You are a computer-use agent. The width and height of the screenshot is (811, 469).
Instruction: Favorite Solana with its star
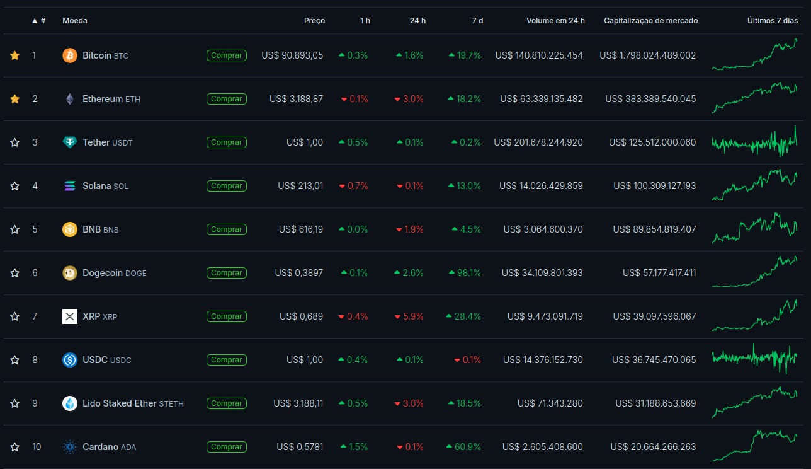click(x=15, y=186)
